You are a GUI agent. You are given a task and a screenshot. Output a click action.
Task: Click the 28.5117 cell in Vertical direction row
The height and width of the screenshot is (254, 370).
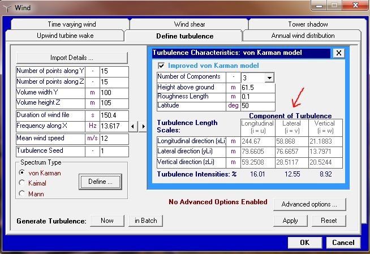pos(292,162)
